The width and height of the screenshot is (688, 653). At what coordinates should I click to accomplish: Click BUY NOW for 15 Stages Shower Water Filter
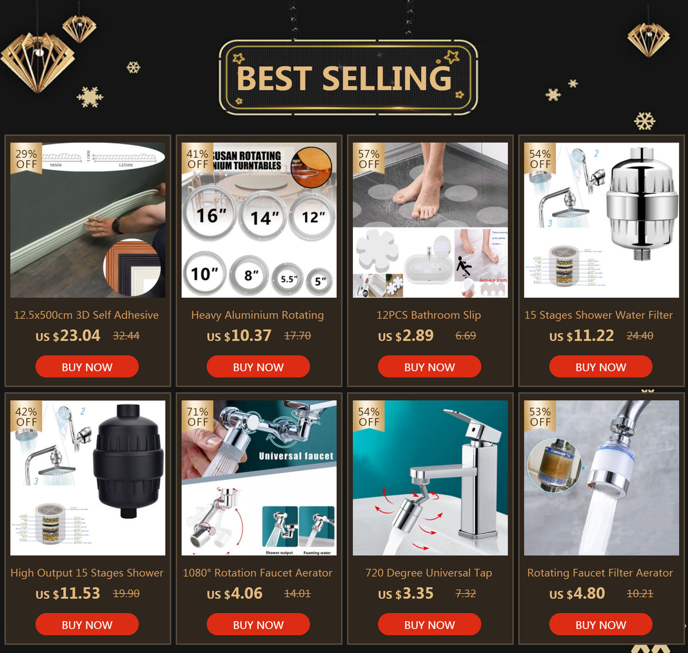(x=601, y=367)
